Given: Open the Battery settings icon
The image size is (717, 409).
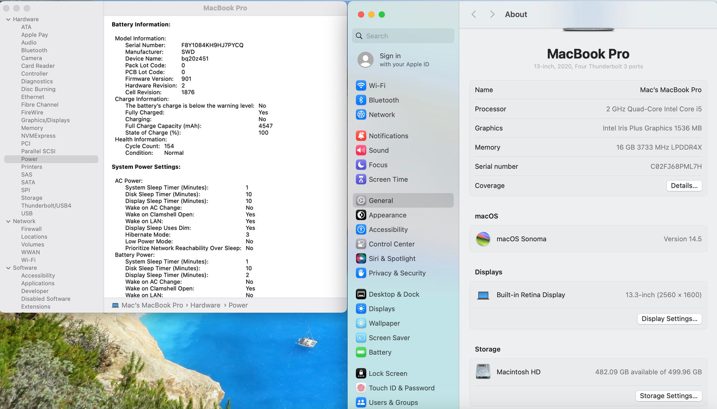Looking at the screenshot, I should point(361,352).
